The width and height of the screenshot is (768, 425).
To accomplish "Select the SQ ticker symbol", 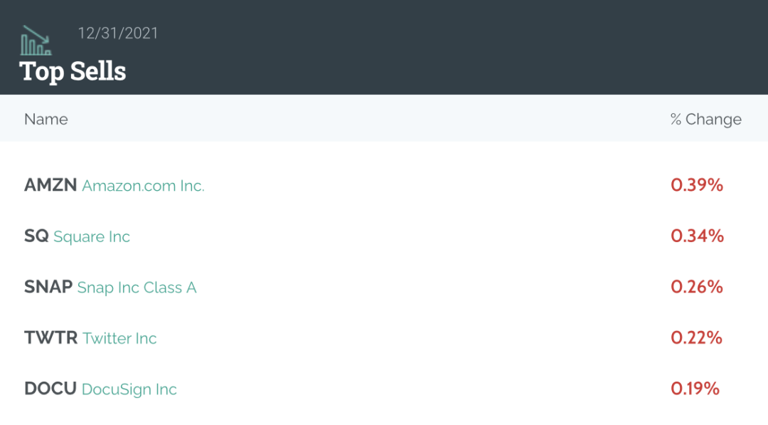I will 36,236.
